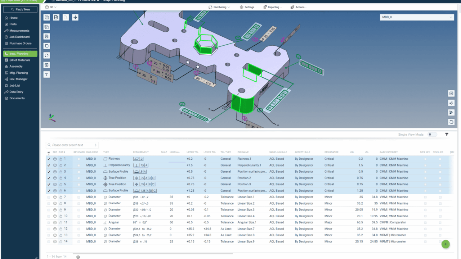This screenshot has width=461, height=259.
Task: Open Job List in the sidebar
Action: click(x=21, y=86)
